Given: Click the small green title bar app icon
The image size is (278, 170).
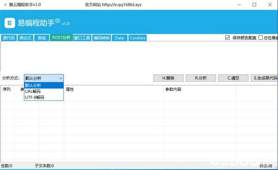Looking at the screenshot, I should (x=5, y=5).
